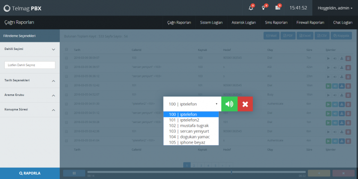The image size is (358, 179).
Task: Choose 102 | mustafa tugrak option
Action: 191,126
